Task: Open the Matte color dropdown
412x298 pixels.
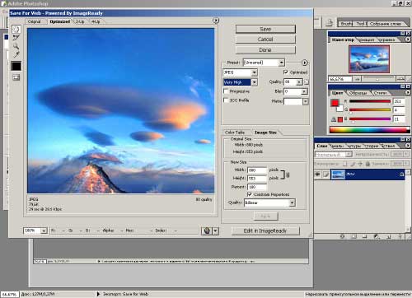Action: [305, 101]
